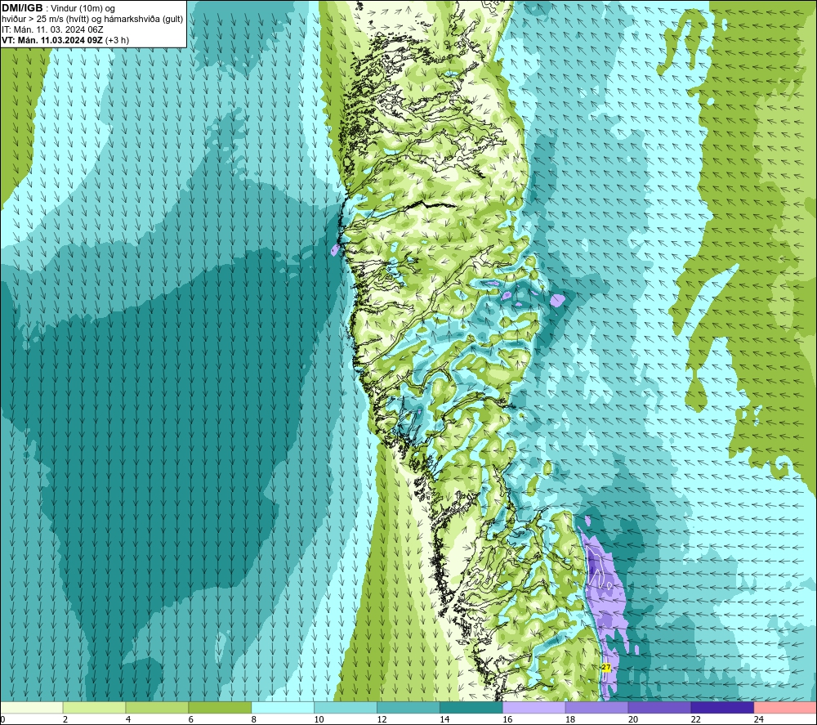Click the green 4–6 m/s legend swatch

tap(157, 707)
